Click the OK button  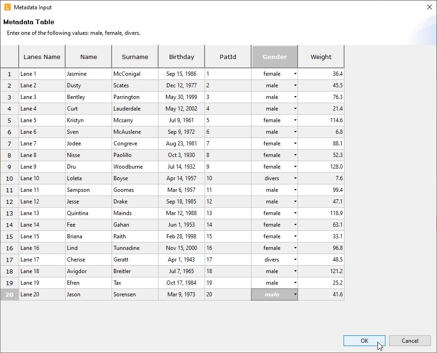pos(364,340)
